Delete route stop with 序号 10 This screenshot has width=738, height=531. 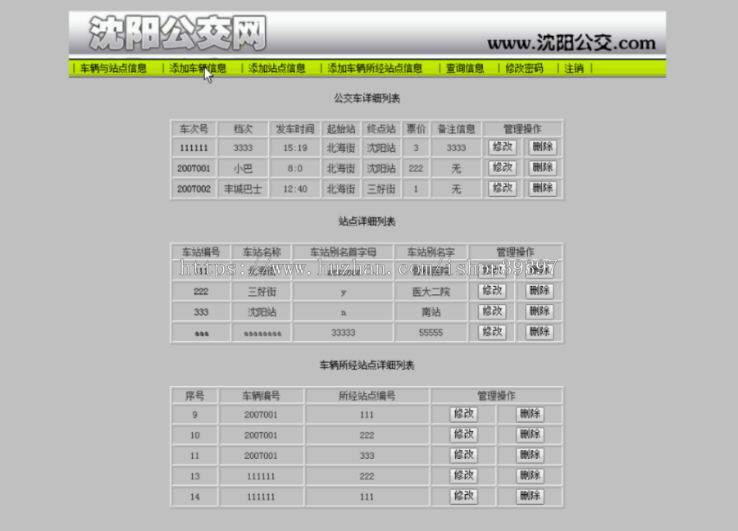click(530, 434)
